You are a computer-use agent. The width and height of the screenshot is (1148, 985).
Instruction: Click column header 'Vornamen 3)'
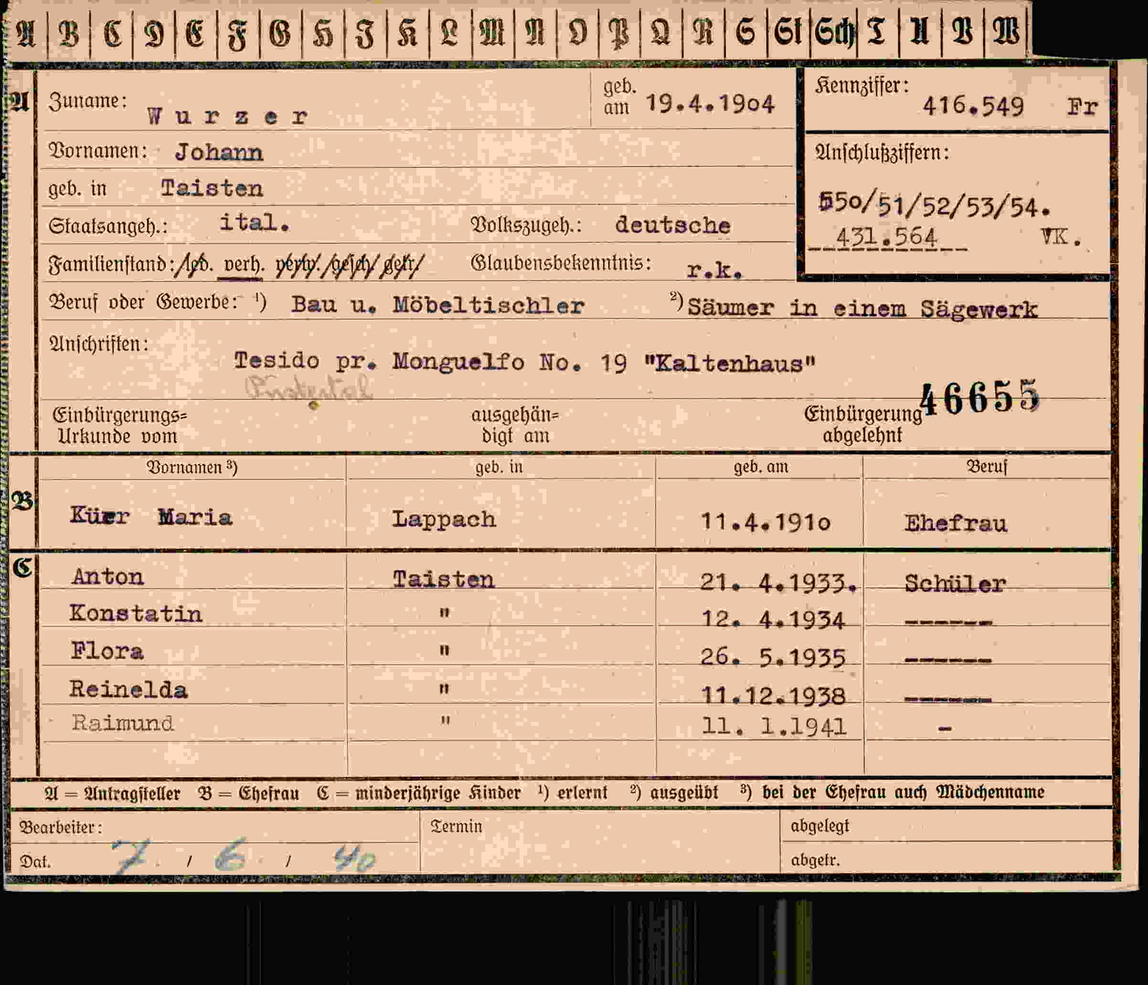pyautogui.click(x=191, y=467)
